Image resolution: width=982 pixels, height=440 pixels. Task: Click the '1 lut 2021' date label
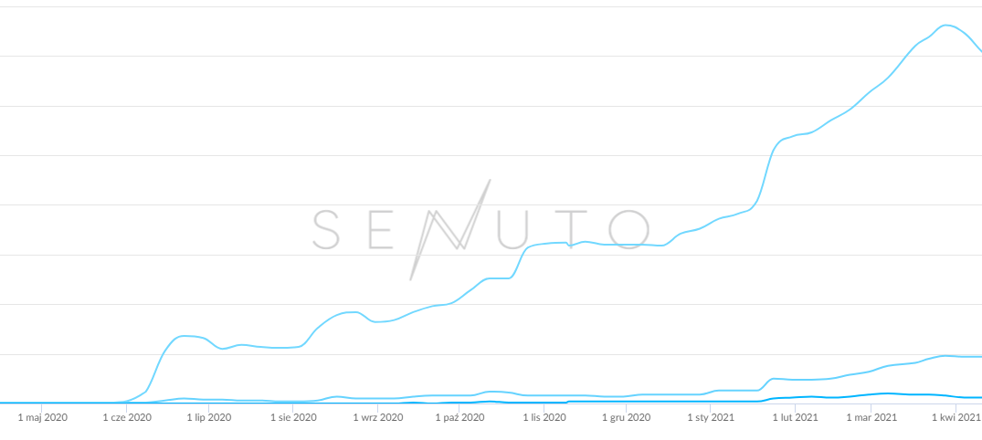point(795,418)
